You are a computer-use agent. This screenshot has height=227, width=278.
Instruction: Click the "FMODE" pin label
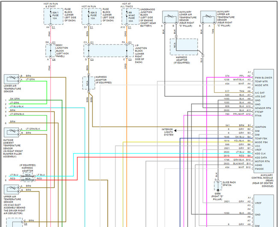(259, 169)
